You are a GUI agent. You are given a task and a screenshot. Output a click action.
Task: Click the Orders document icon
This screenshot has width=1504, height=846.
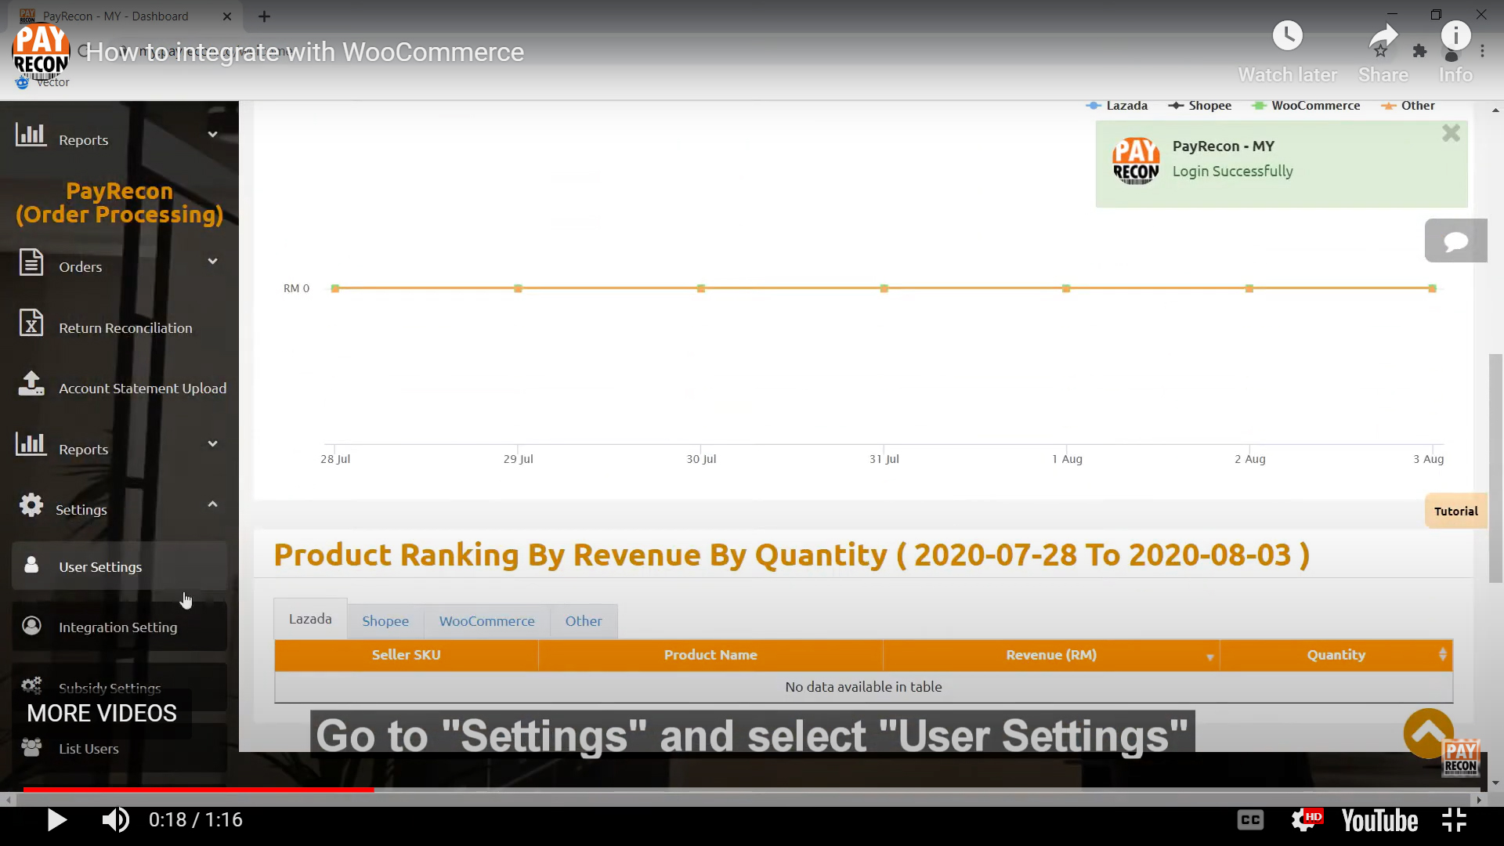[31, 262]
